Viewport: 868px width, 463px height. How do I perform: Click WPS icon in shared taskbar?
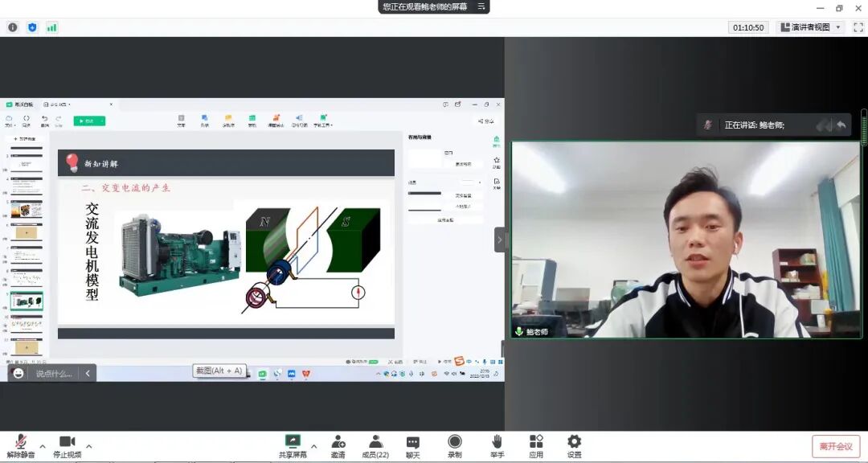point(305,374)
